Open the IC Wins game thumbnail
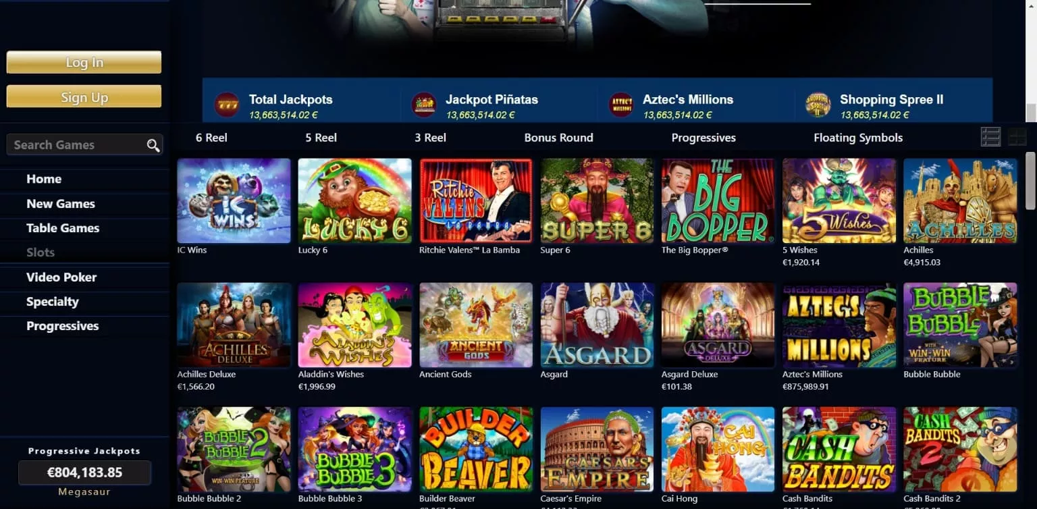Screen dimensions: 1037x509 pos(234,200)
